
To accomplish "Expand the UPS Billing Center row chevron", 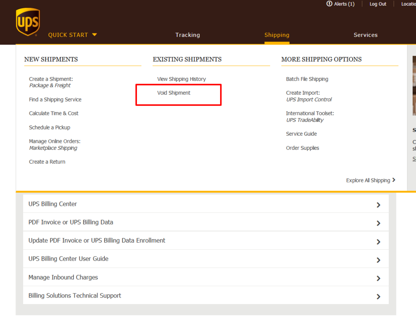I will pyautogui.click(x=378, y=205).
